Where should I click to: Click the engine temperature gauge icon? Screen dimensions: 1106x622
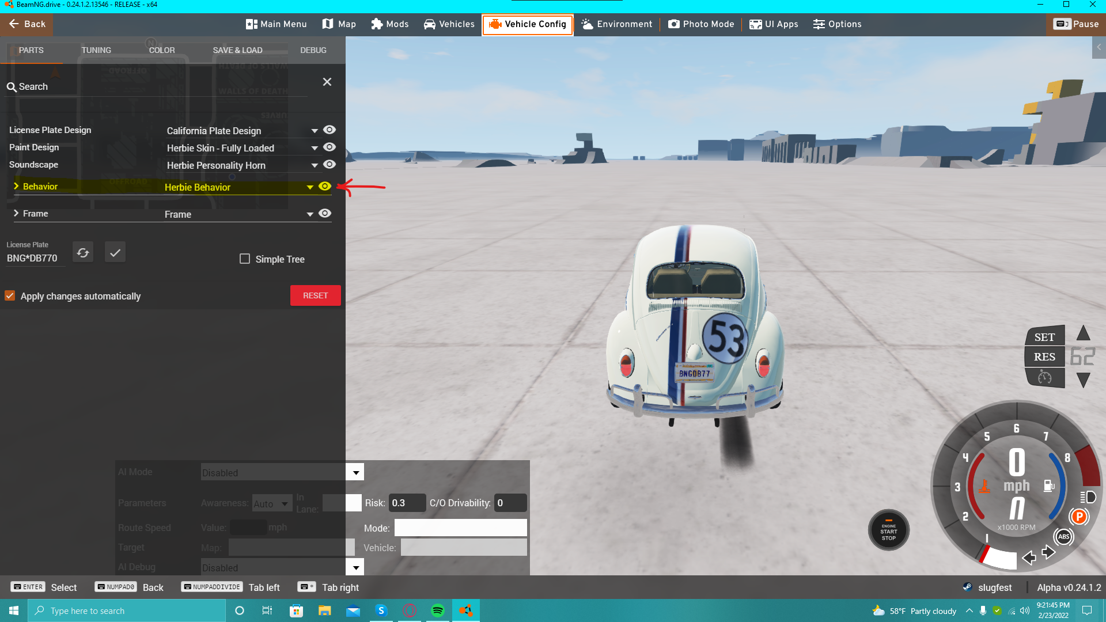click(x=984, y=486)
